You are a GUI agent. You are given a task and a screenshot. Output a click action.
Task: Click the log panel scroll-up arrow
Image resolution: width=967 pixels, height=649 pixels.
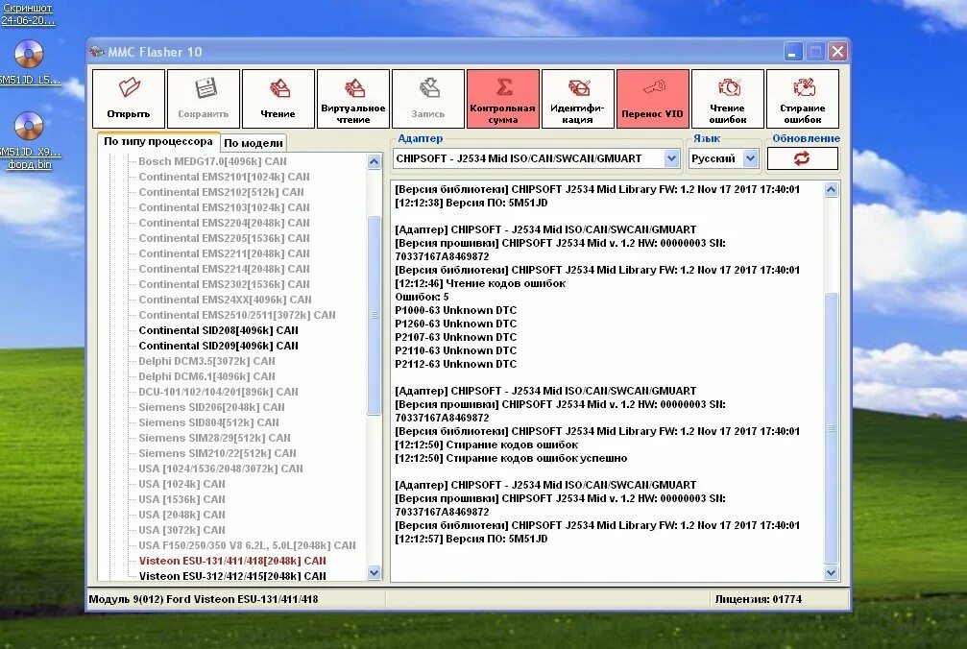pos(831,190)
